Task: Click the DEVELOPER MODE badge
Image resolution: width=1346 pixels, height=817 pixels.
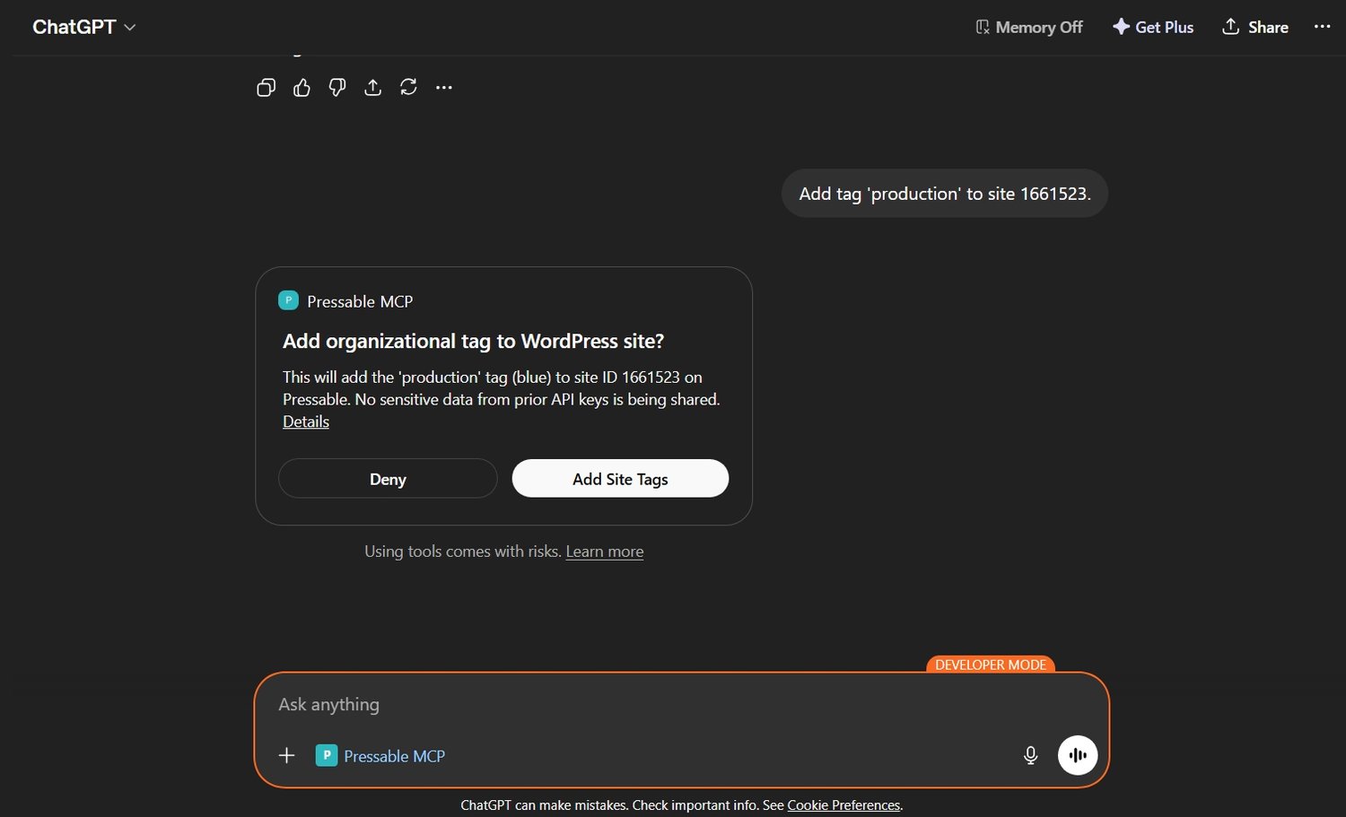Action: 991,665
